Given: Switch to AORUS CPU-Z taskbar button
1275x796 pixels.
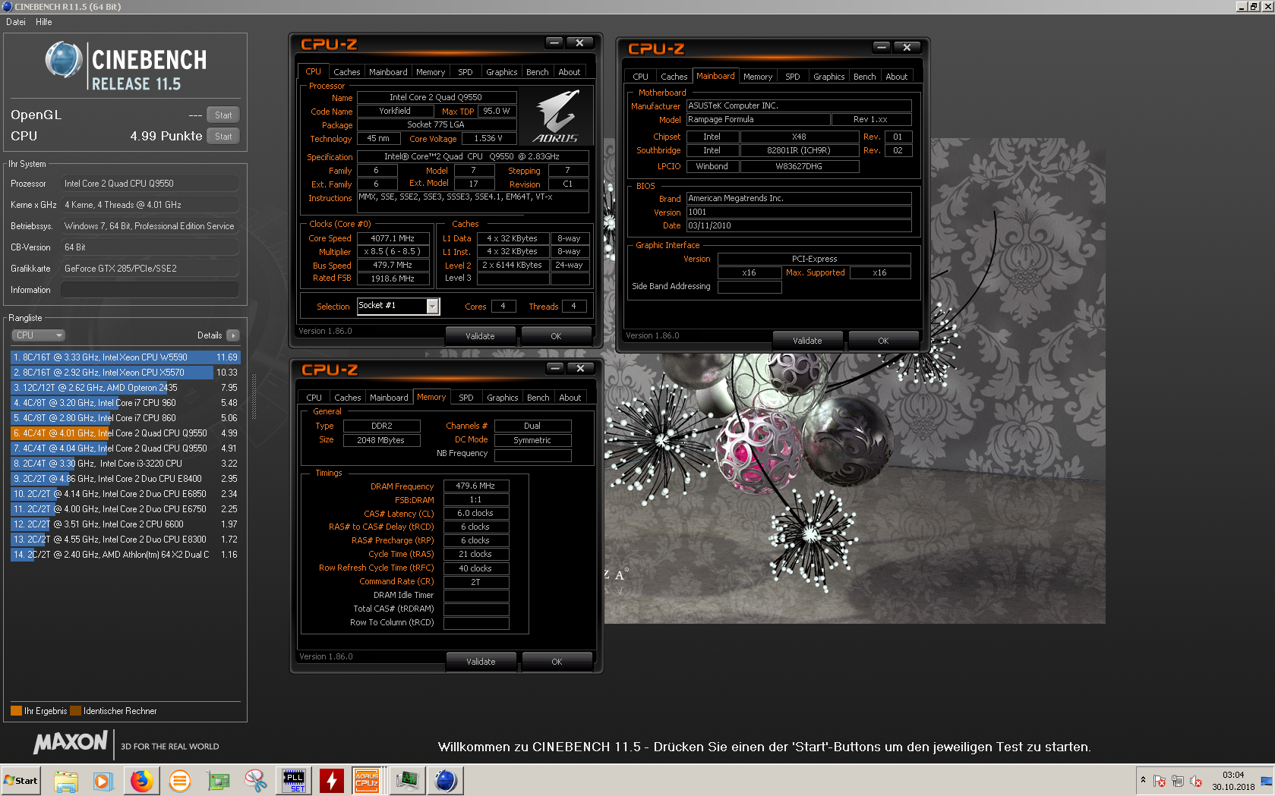Looking at the screenshot, I should point(368,781).
